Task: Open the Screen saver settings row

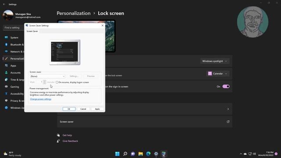Action: [144, 122]
